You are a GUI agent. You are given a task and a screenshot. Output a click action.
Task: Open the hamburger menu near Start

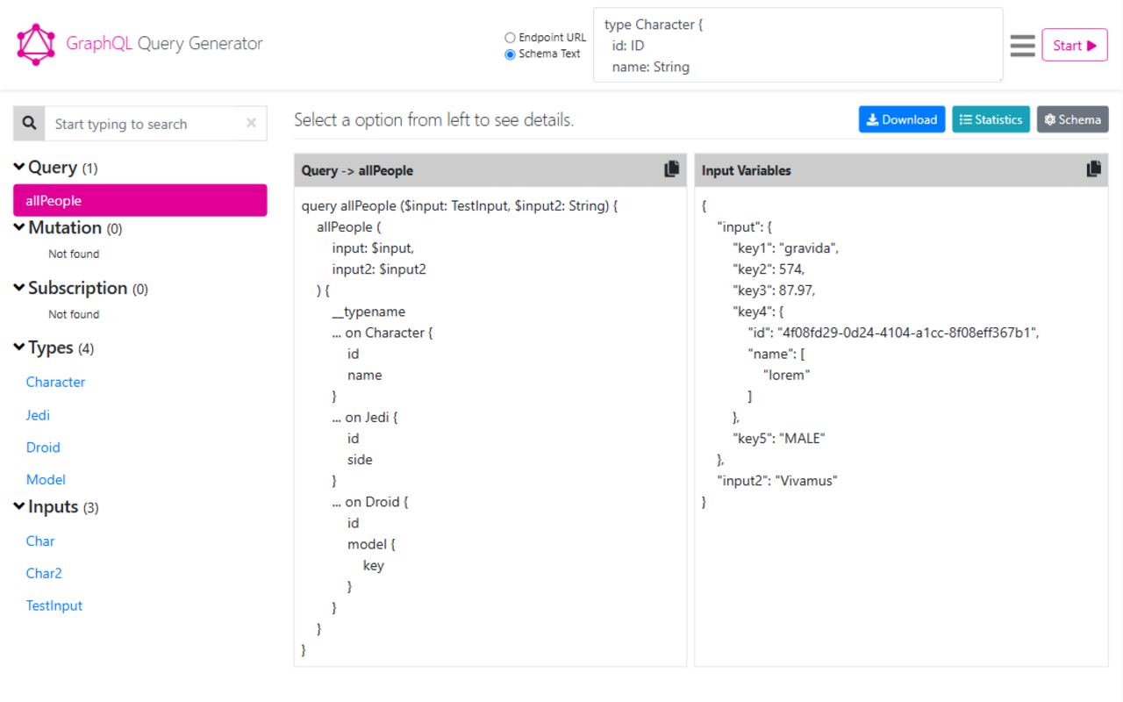1022,45
